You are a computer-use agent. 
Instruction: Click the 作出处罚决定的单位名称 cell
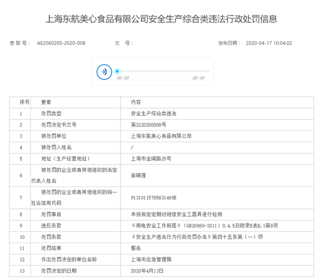pyautogui.click(x=75, y=259)
